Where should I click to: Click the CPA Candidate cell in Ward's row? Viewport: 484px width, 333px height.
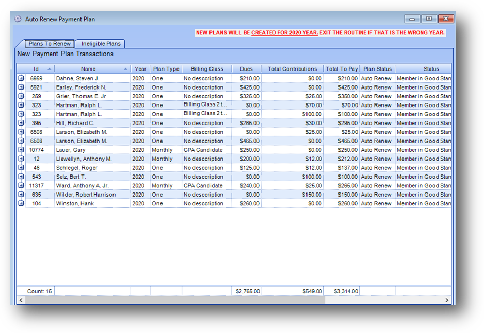click(207, 186)
